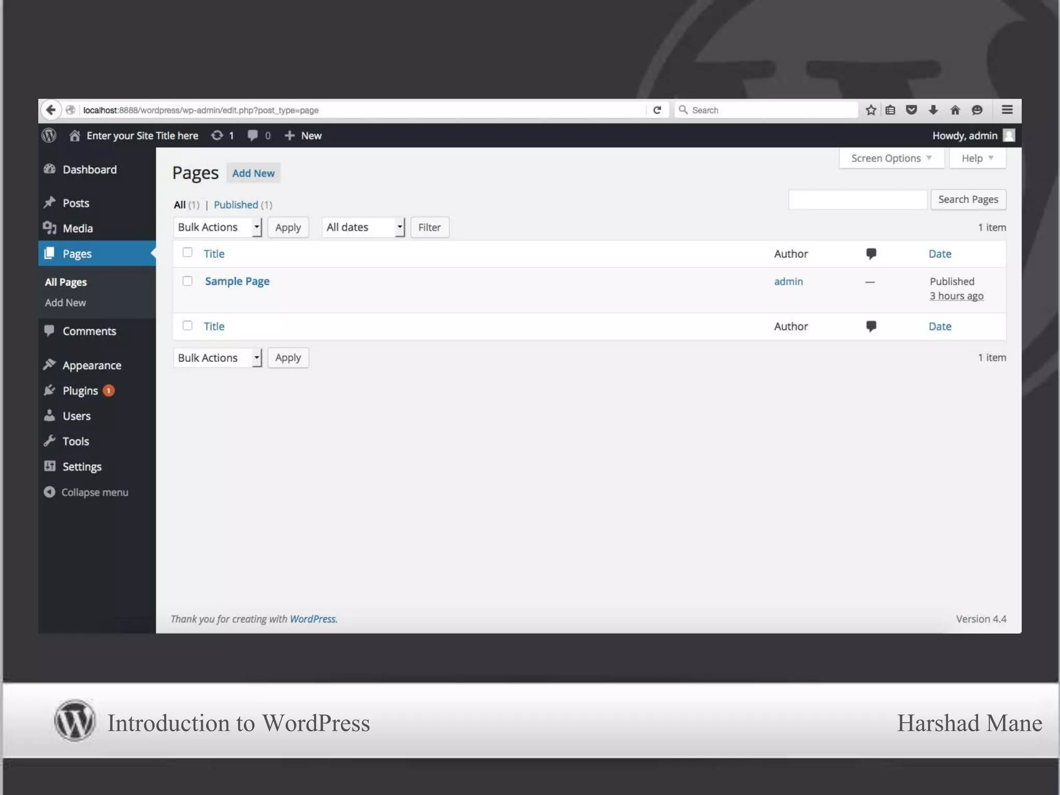Image resolution: width=1060 pixels, height=795 pixels.
Task: Open the bookmarks list icon
Action: pos(890,110)
